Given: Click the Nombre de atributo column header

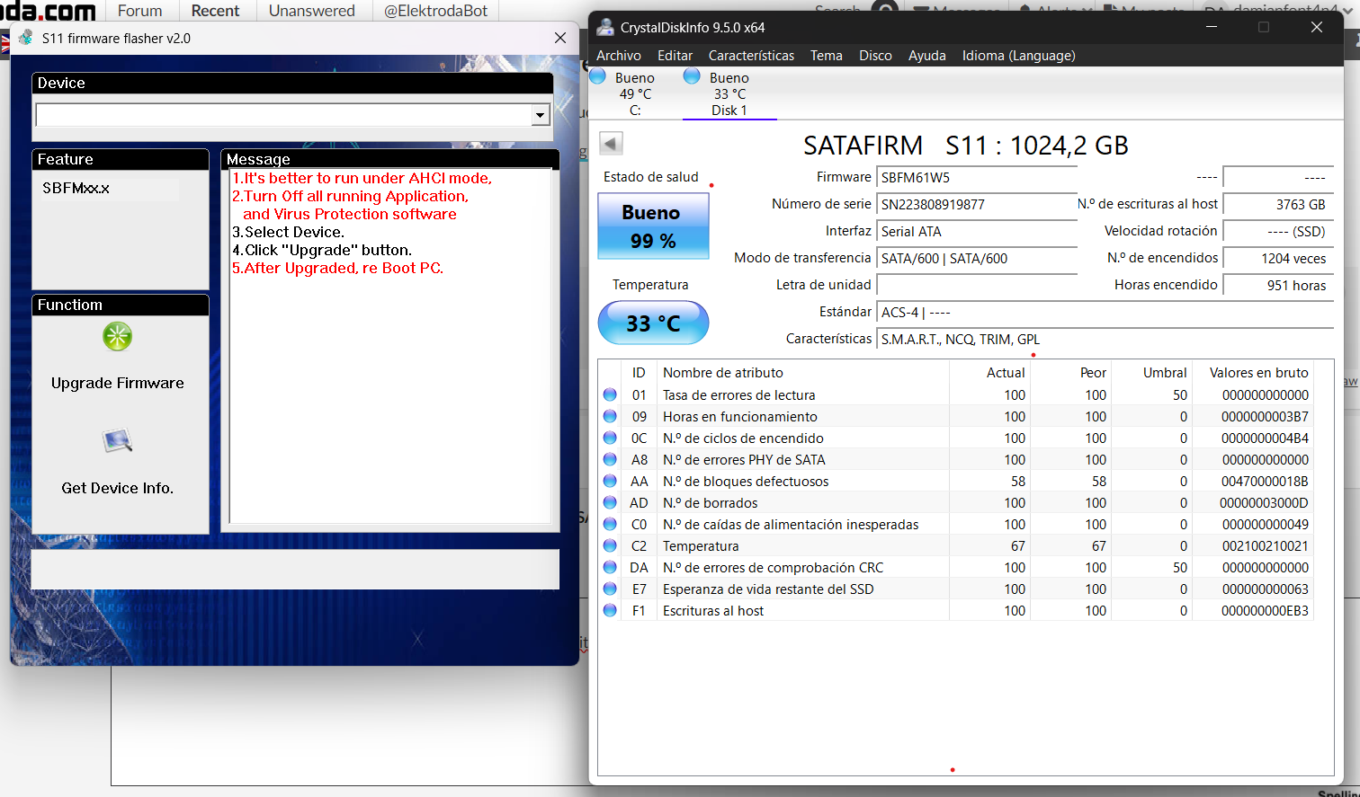Looking at the screenshot, I should pos(803,372).
